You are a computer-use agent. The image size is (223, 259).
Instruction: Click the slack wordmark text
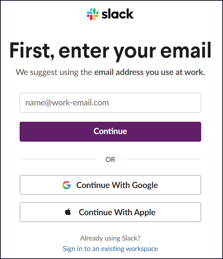(x=118, y=14)
